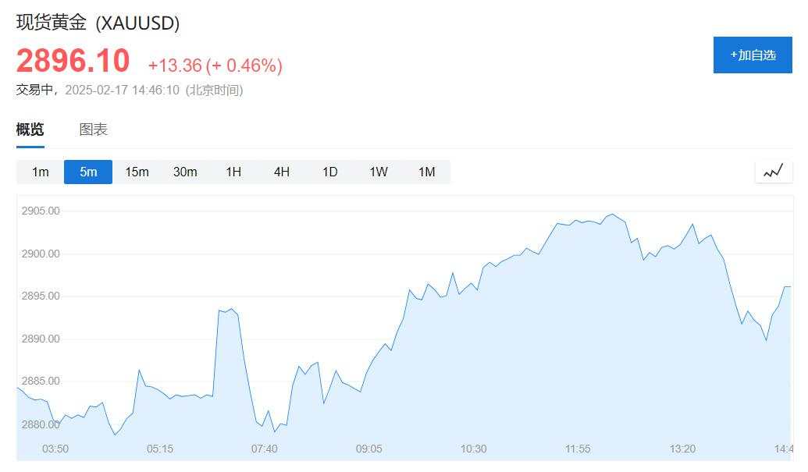Click the 现货黄金 (XAUUSD) title
808x472 pixels.
point(98,23)
